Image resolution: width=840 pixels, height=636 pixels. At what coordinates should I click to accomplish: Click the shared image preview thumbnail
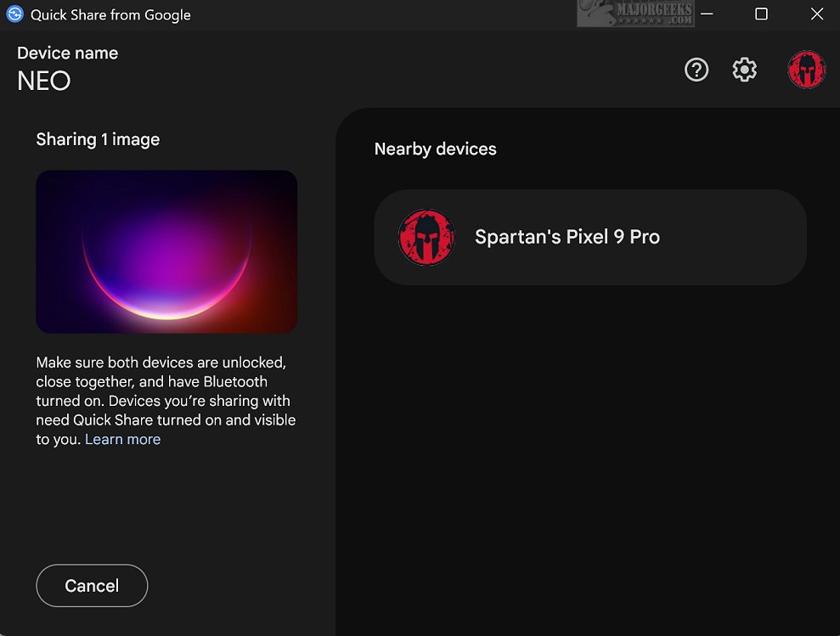coord(166,252)
